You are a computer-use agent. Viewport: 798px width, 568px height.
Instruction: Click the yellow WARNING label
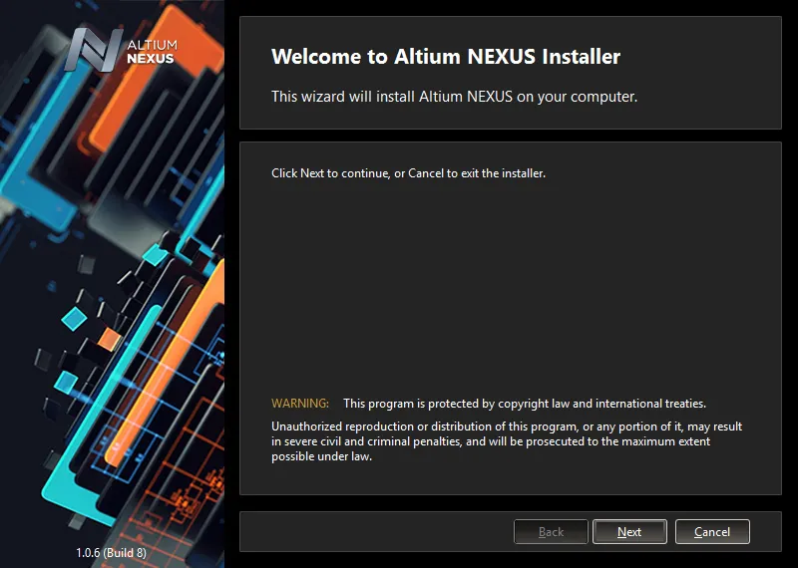point(300,404)
